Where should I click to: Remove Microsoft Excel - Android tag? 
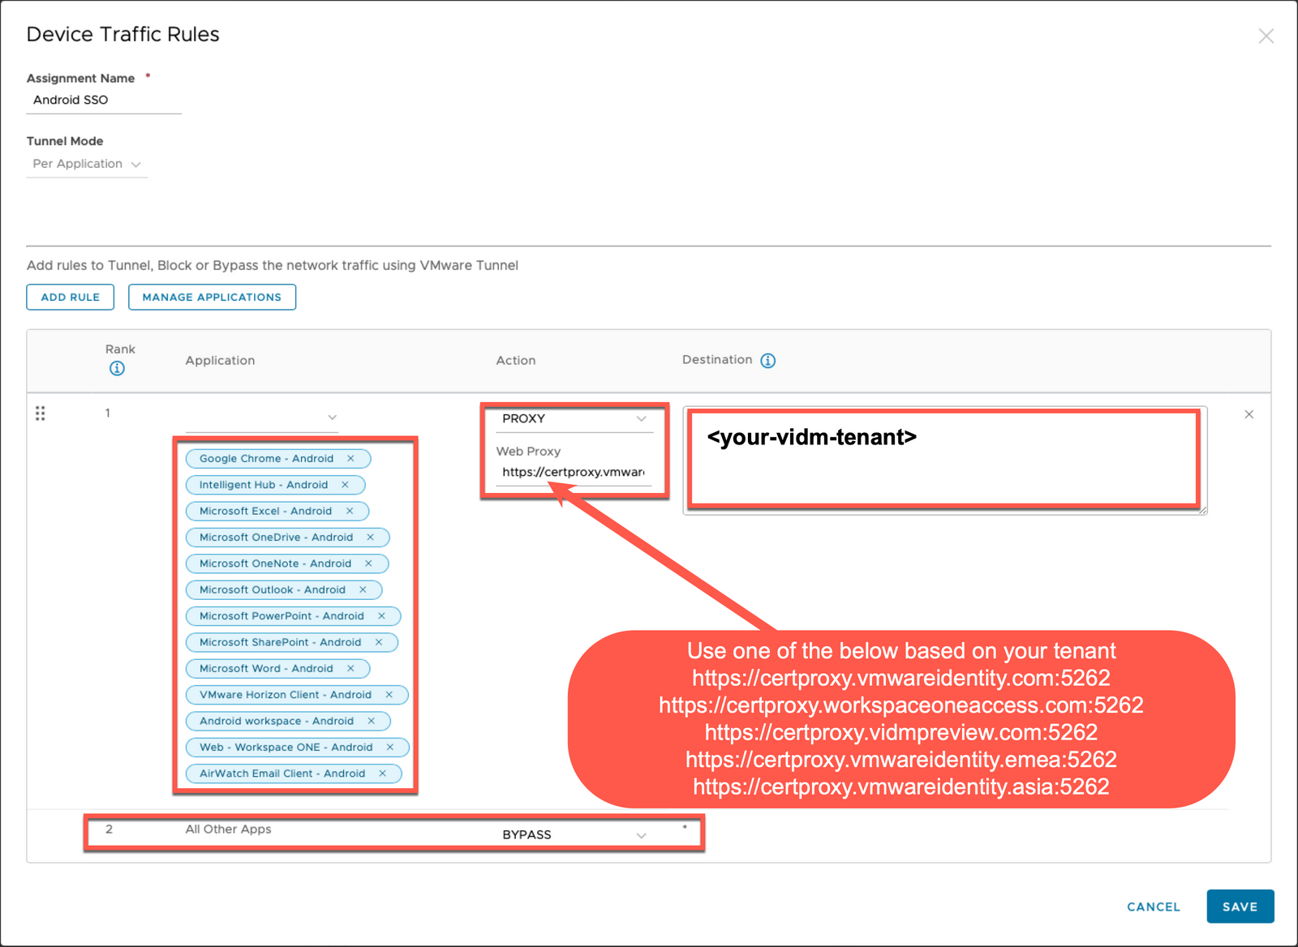coord(350,511)
